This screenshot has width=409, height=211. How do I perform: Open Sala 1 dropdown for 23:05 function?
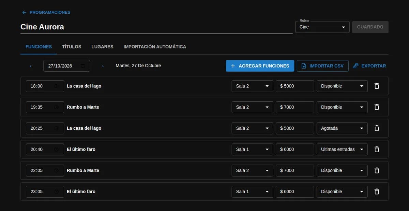[x=252, y=192]
